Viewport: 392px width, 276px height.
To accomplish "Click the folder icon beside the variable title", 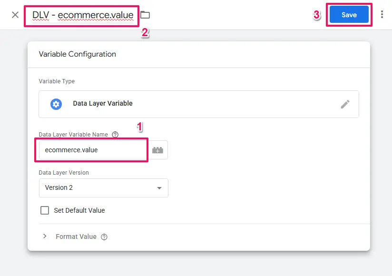I will pyautogui.click(x=145, y=15).
